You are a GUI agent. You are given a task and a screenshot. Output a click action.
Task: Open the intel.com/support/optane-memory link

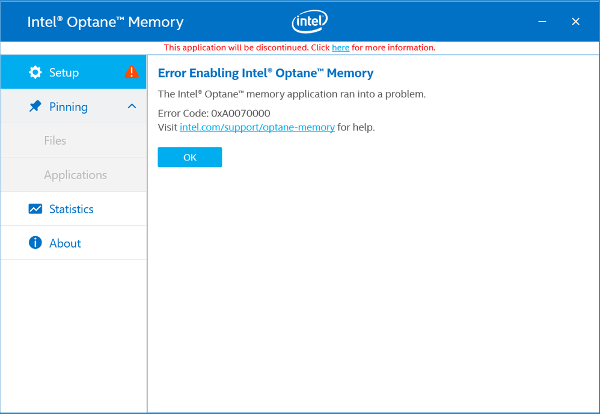tap(257, 127)
